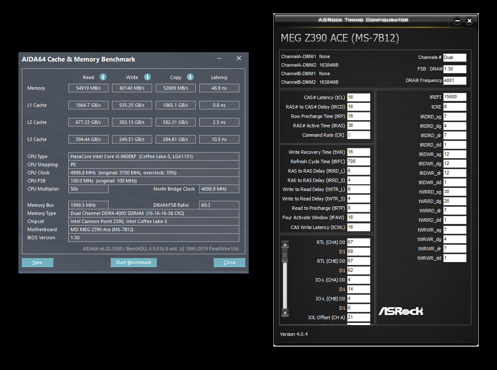Select the Four Activate Window (tFAW) field
Viewport: 497px width, 370px height.
click(x=359, y=217)
